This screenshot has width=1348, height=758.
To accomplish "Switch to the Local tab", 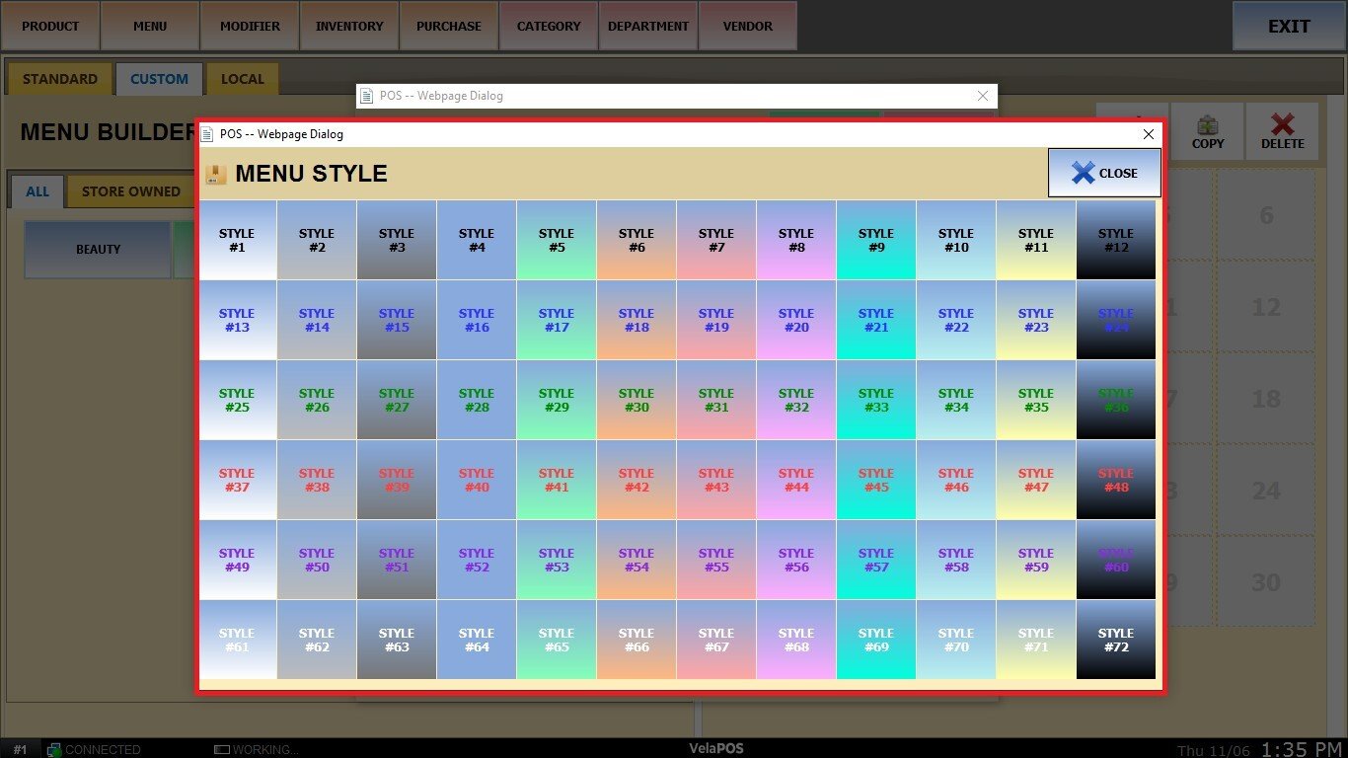I will coord(243,79).
